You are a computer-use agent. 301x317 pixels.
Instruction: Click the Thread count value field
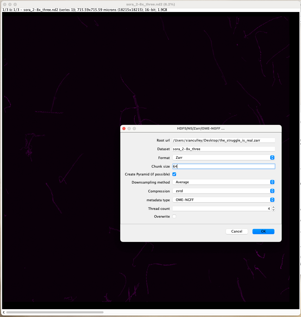click(x=221, y=209)
